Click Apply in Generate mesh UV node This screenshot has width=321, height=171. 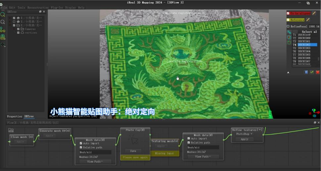point(49,135)
